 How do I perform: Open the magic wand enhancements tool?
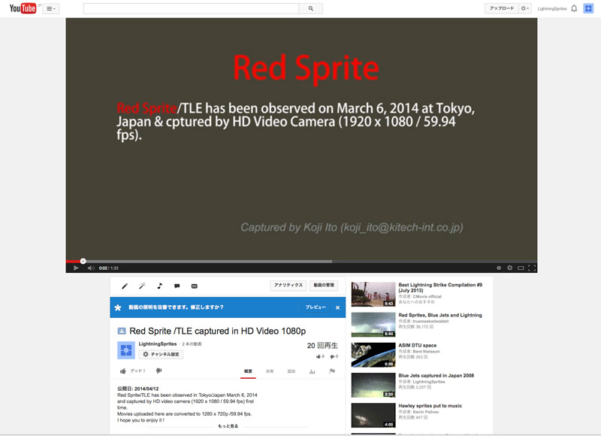[142, 286]
